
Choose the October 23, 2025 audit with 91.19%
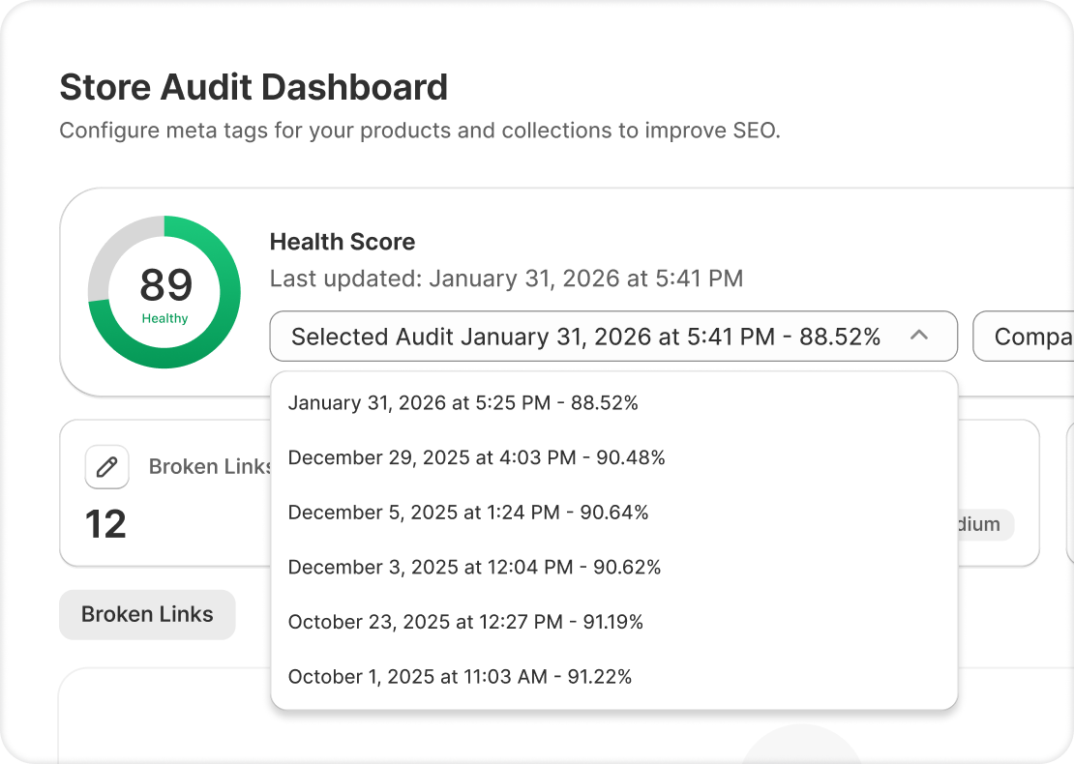465,622
